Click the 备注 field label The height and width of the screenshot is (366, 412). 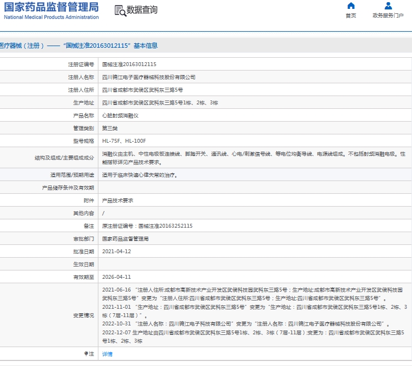click(x=89, y=226)
